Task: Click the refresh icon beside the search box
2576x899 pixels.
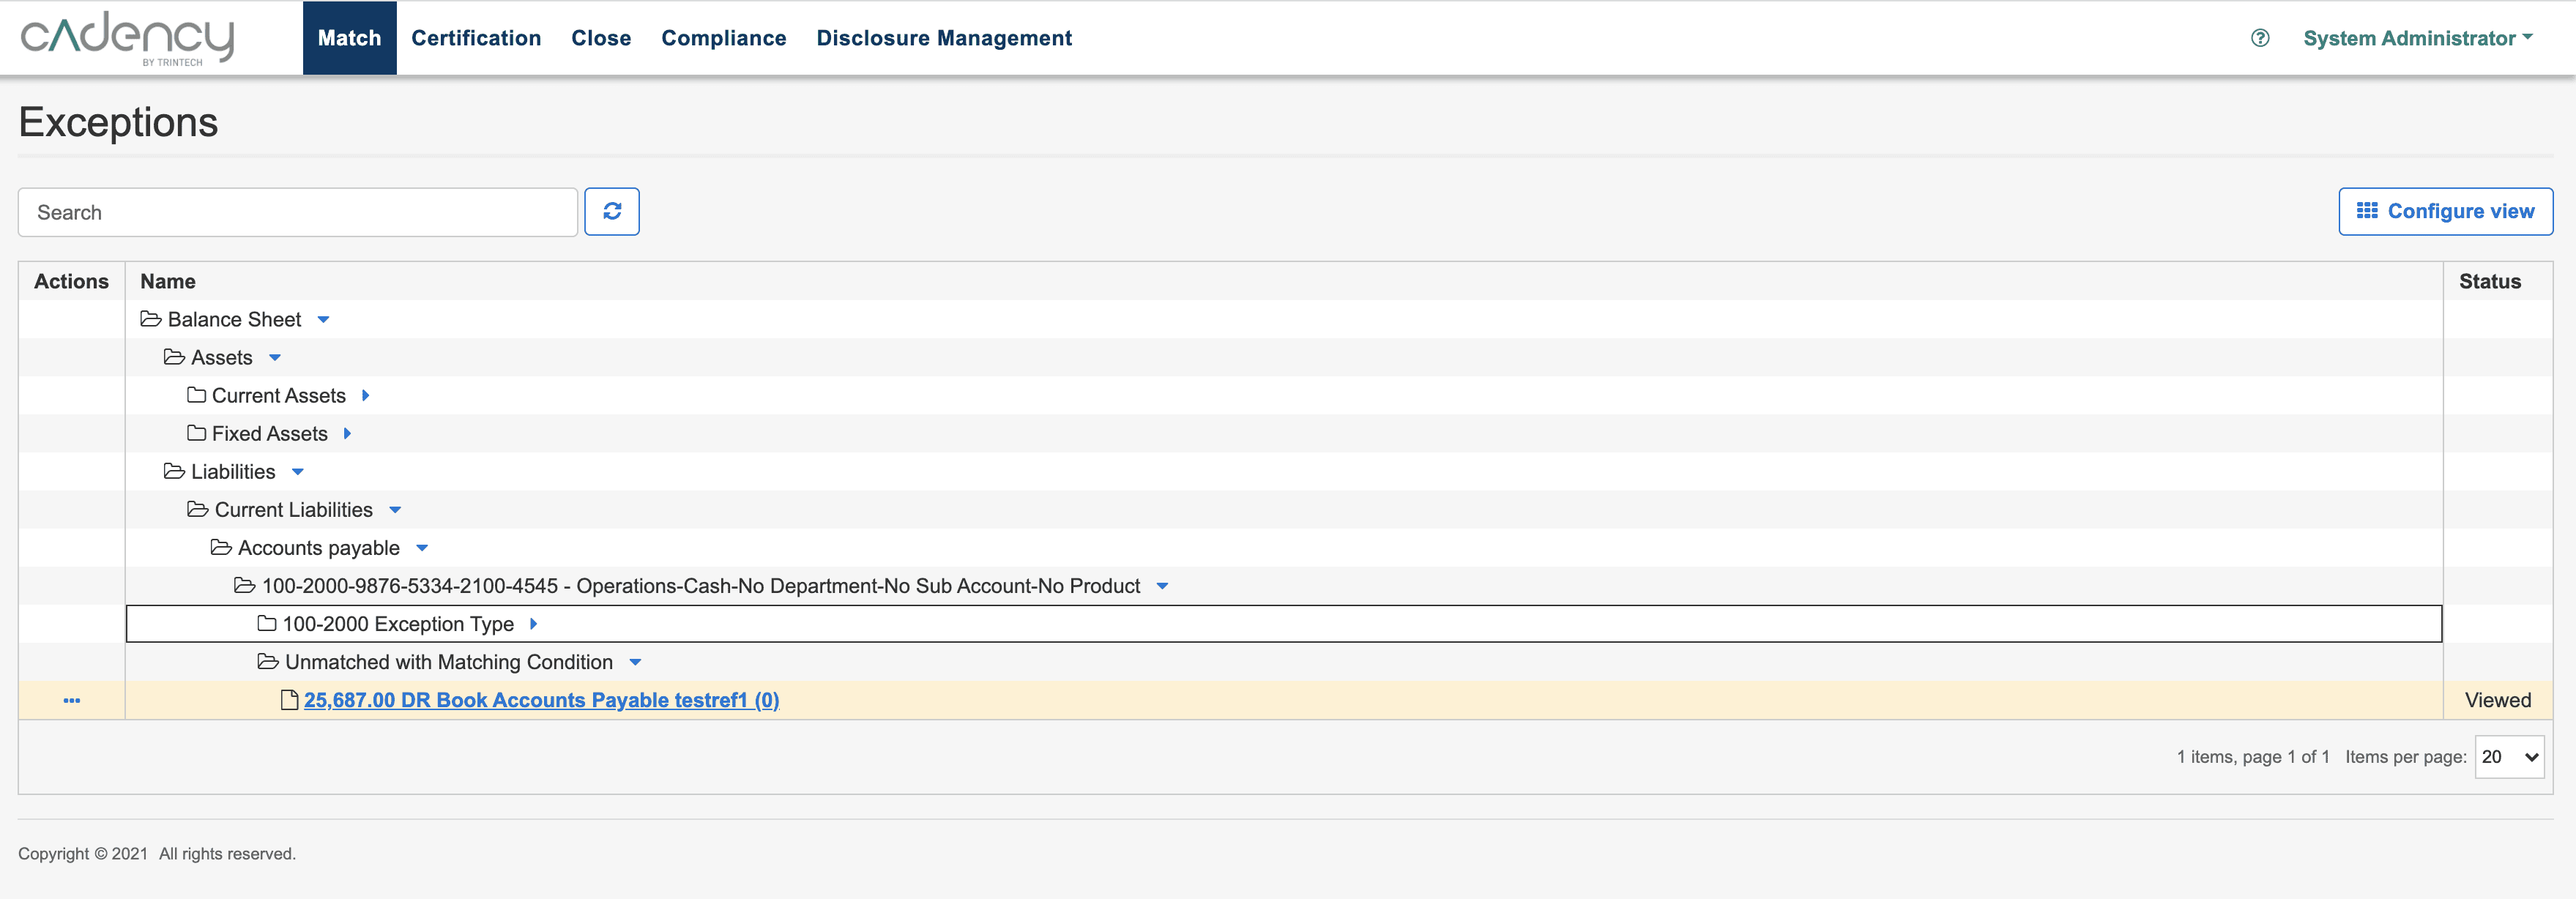Action: (x=612, y=211)
